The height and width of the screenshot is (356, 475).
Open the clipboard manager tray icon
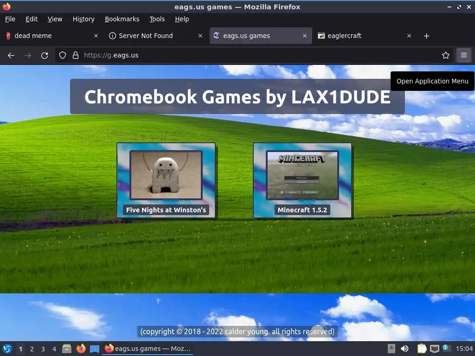tap(422, 349)
